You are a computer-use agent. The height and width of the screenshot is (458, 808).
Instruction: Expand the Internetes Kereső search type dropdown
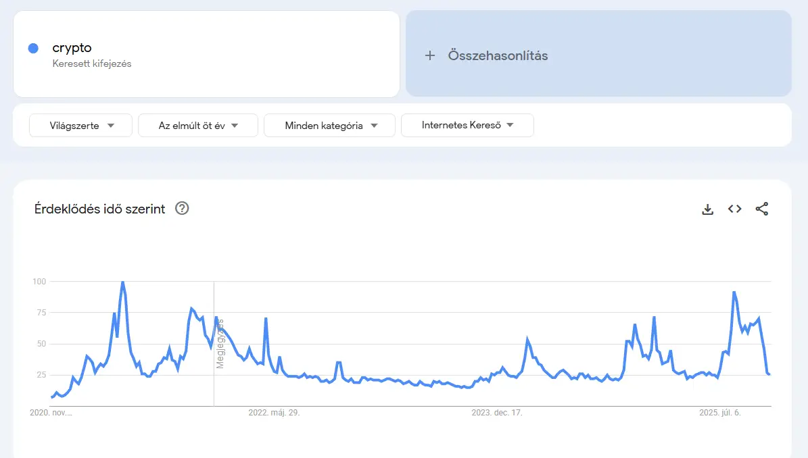(467, 126)
